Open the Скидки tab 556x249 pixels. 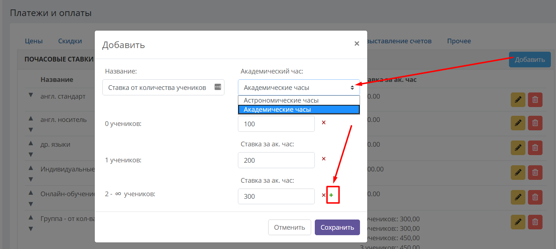[70, 41]
